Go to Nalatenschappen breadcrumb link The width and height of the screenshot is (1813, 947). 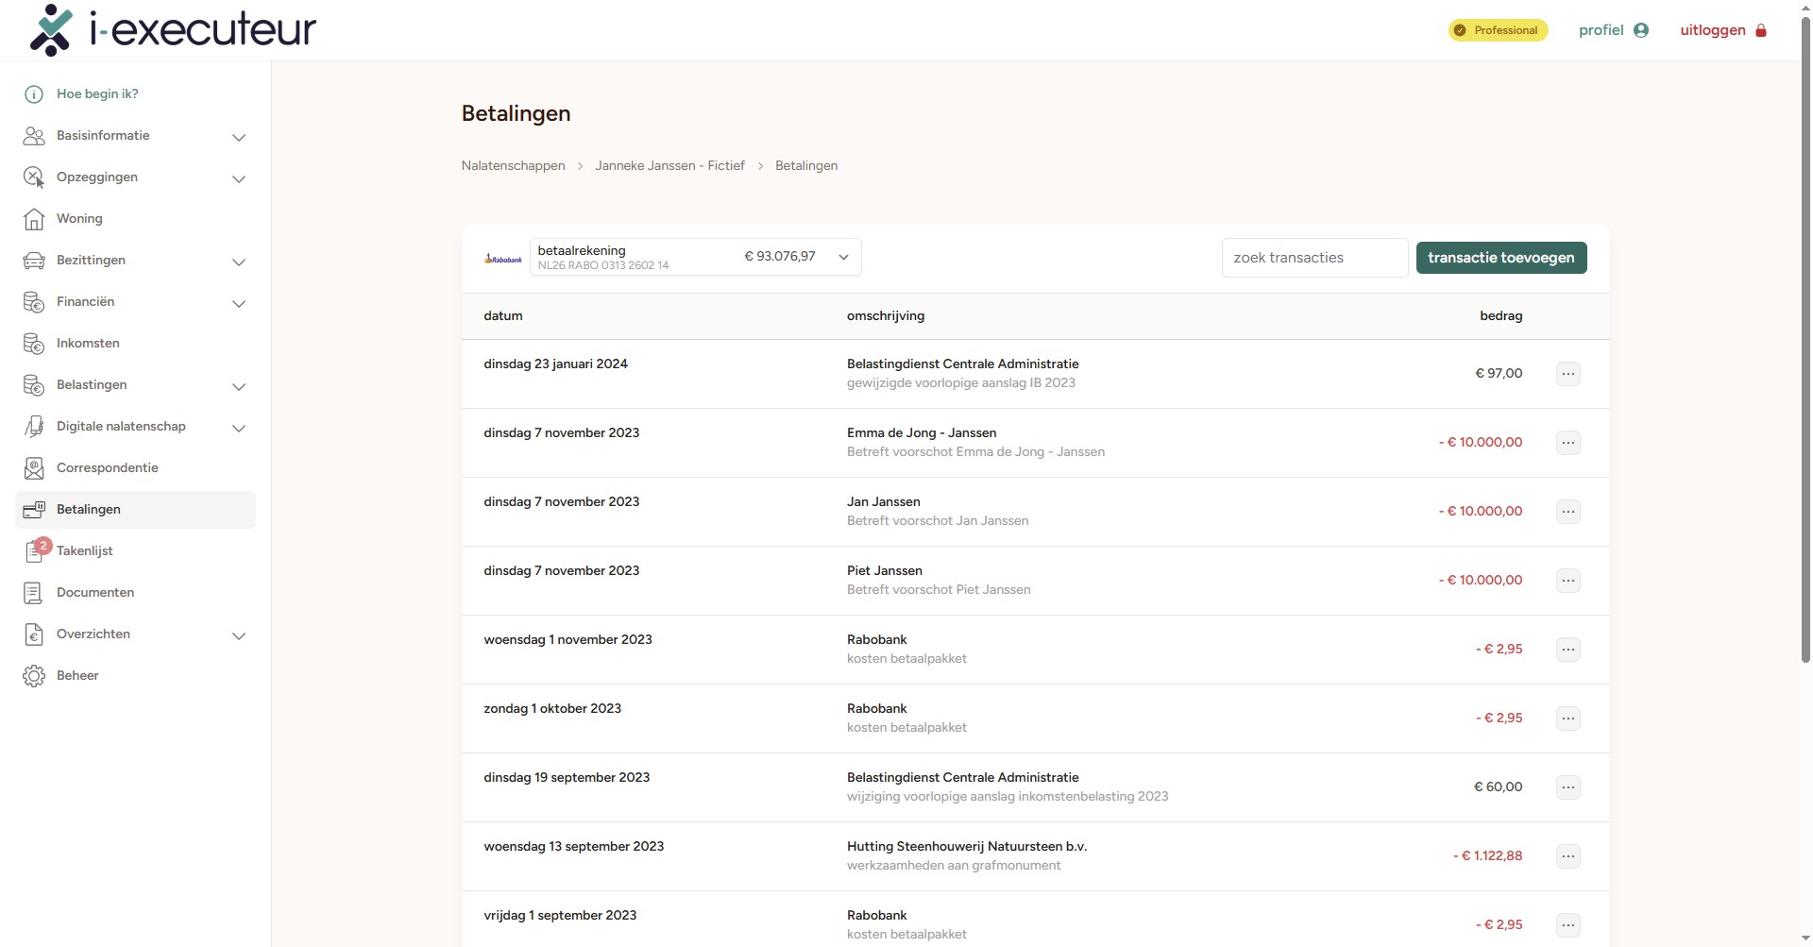513,166
